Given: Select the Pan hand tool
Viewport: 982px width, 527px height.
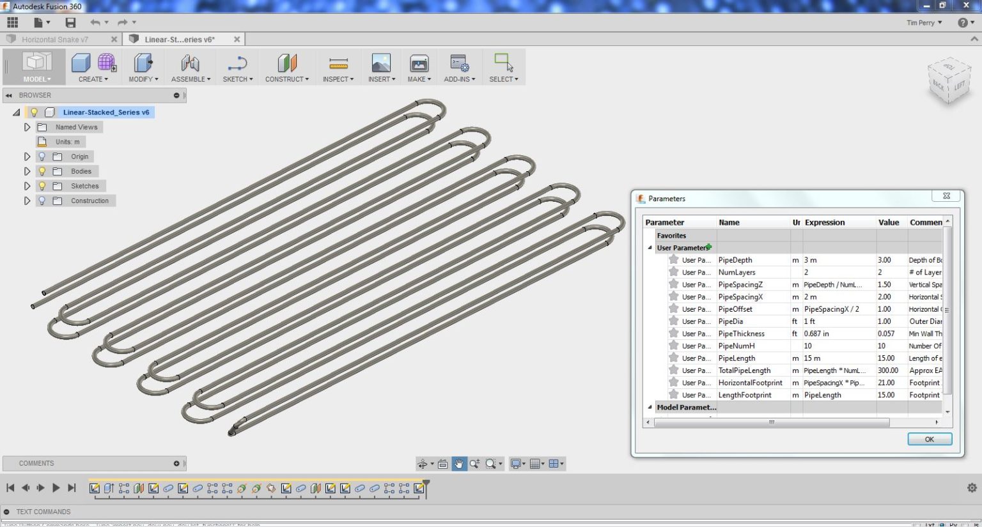Looking at the screenshot, I should pyautogui.click(x=459, y=464).
